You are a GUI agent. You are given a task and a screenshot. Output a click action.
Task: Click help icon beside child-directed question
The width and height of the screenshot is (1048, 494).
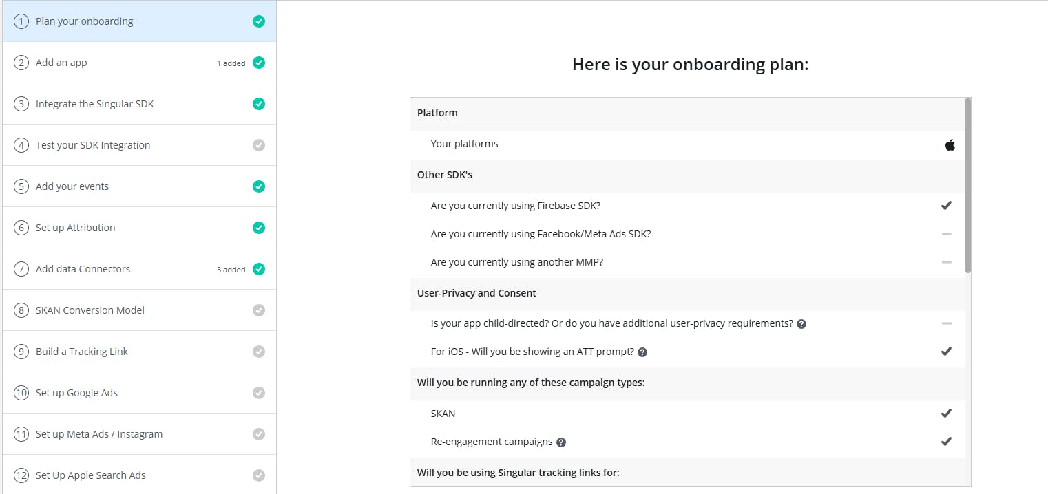801,323
